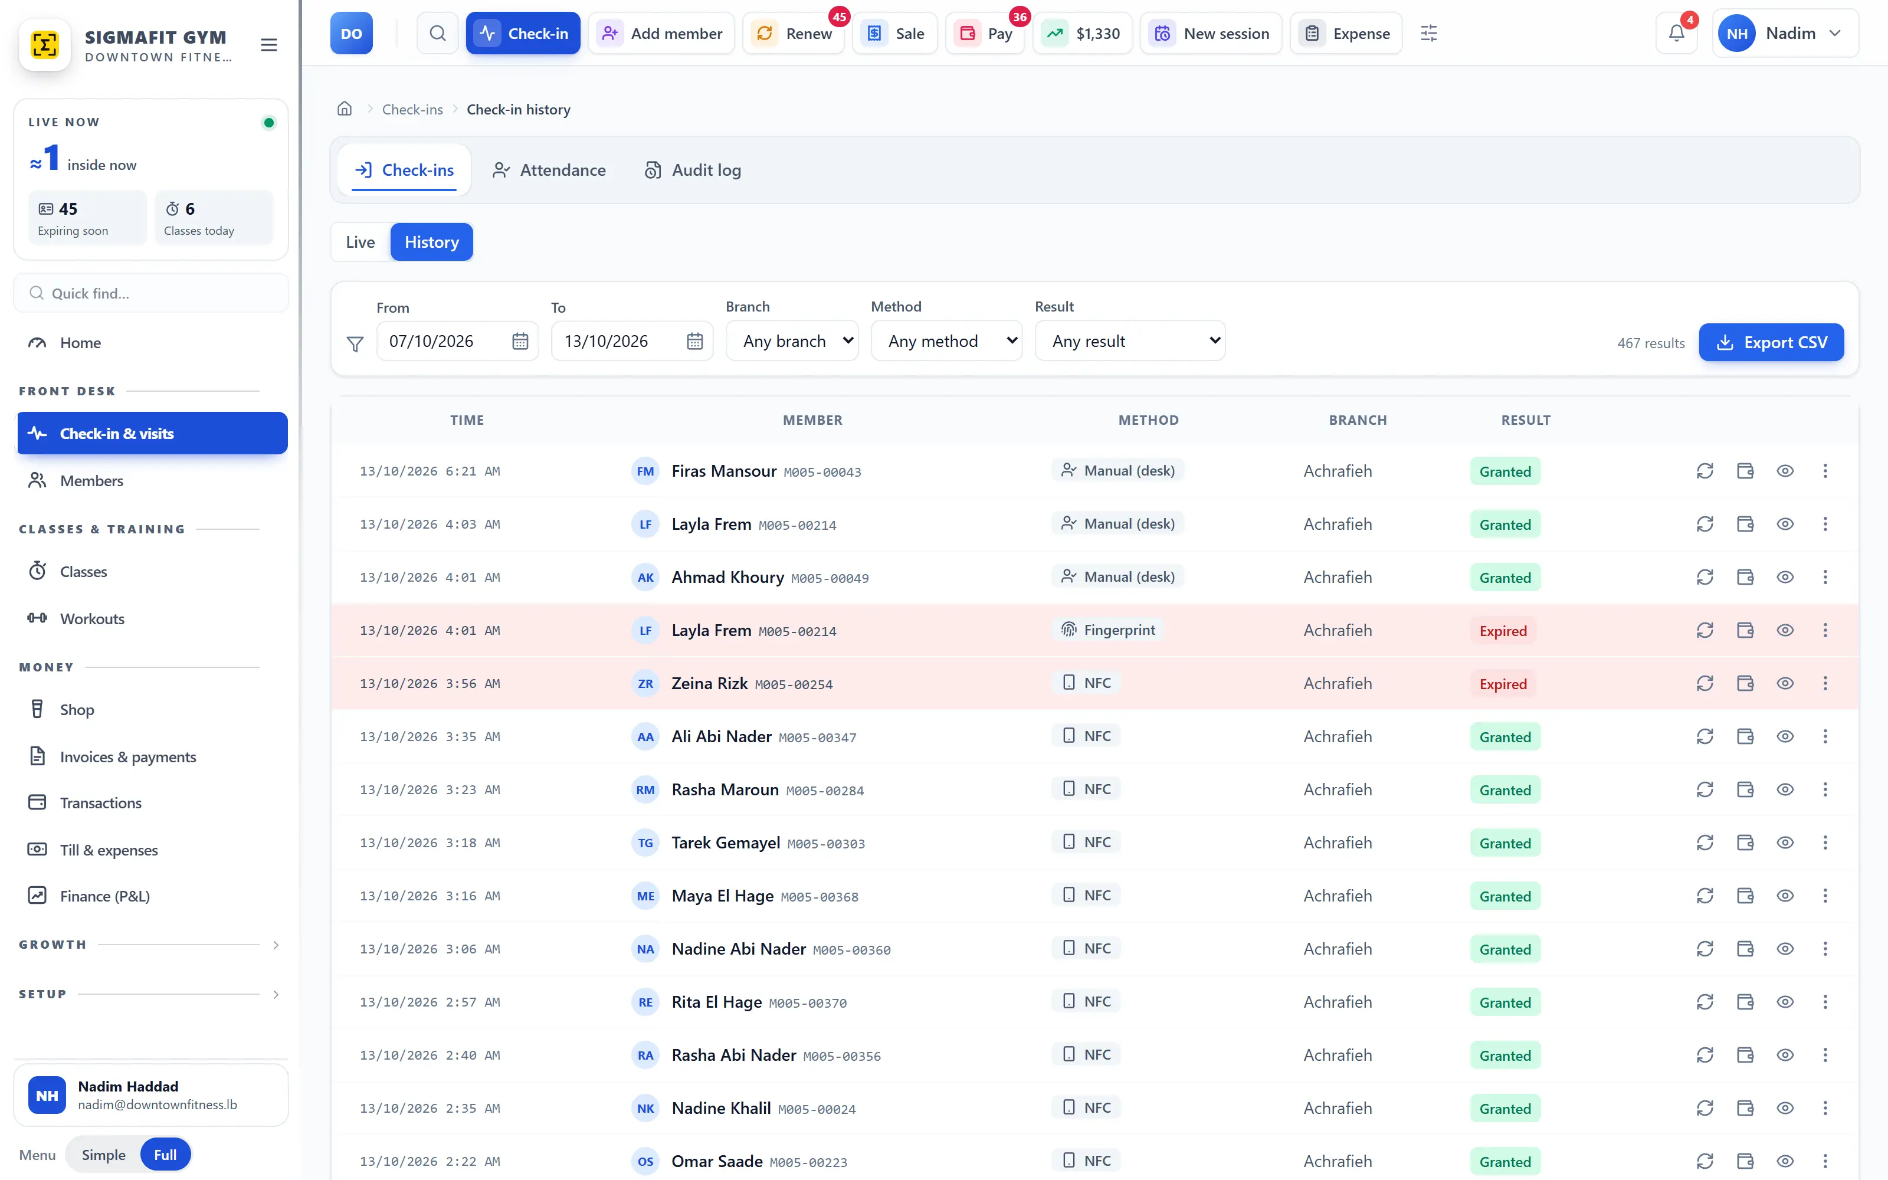Open the Any method dropdown

(x=946, y=341)
